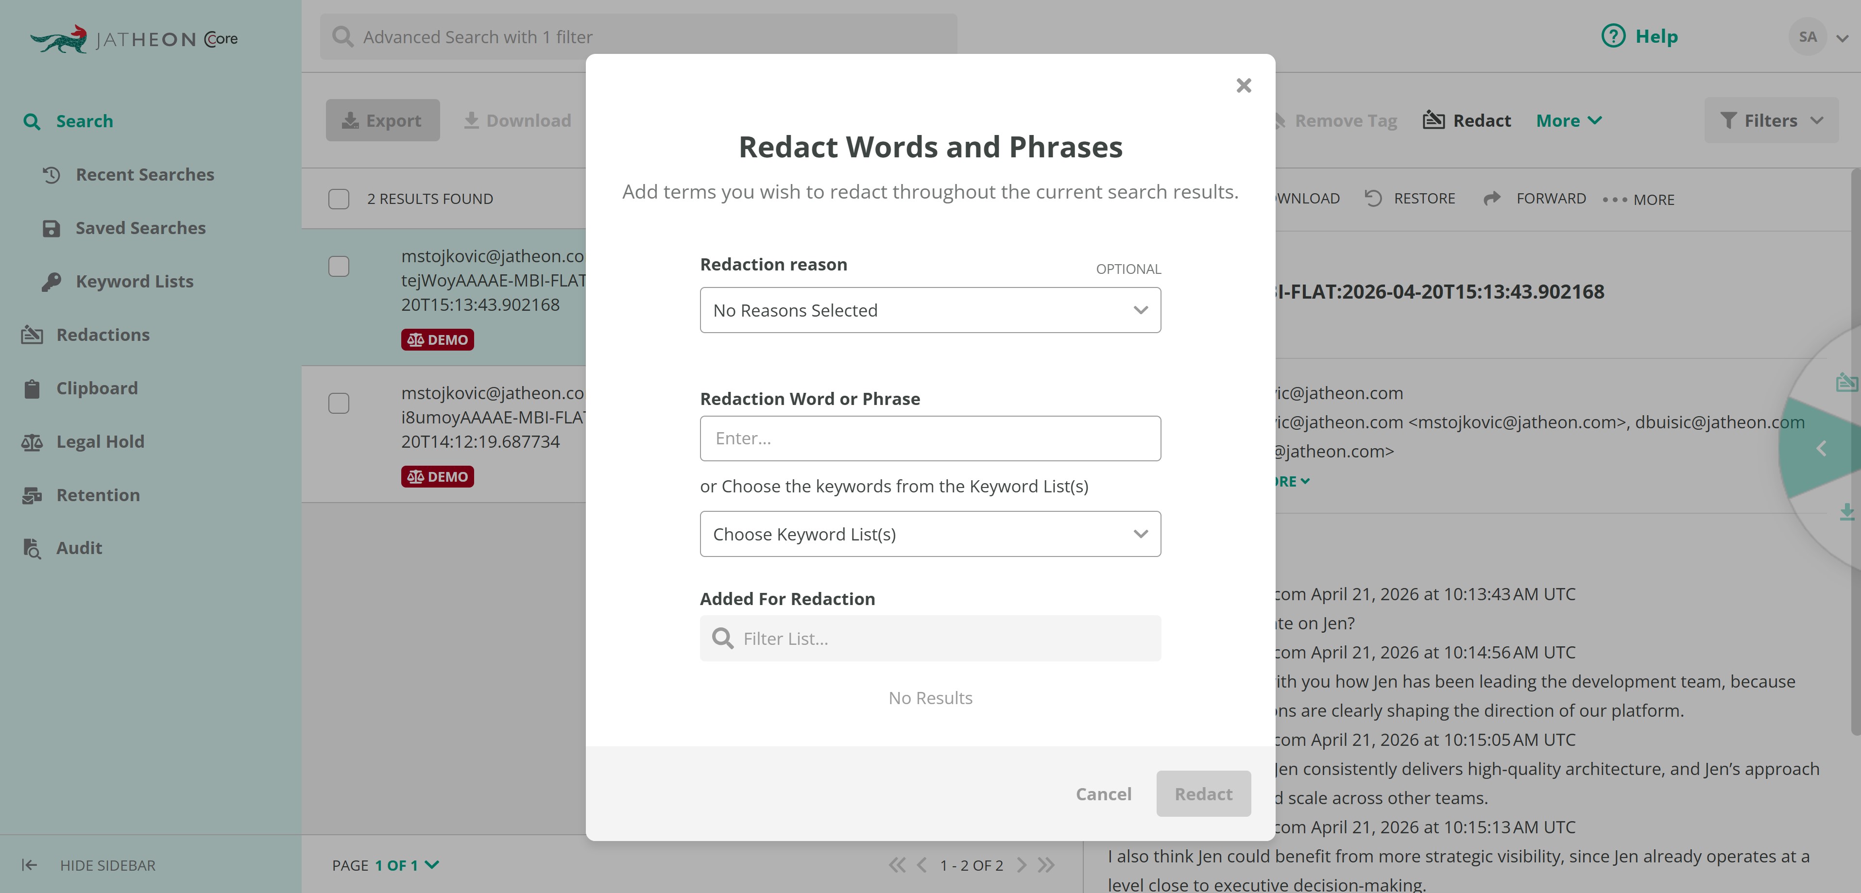This screenshot has width=1861, height=893.
Task: Check the tejWoyAAAAE message checkbox
Action: point(338,267)
